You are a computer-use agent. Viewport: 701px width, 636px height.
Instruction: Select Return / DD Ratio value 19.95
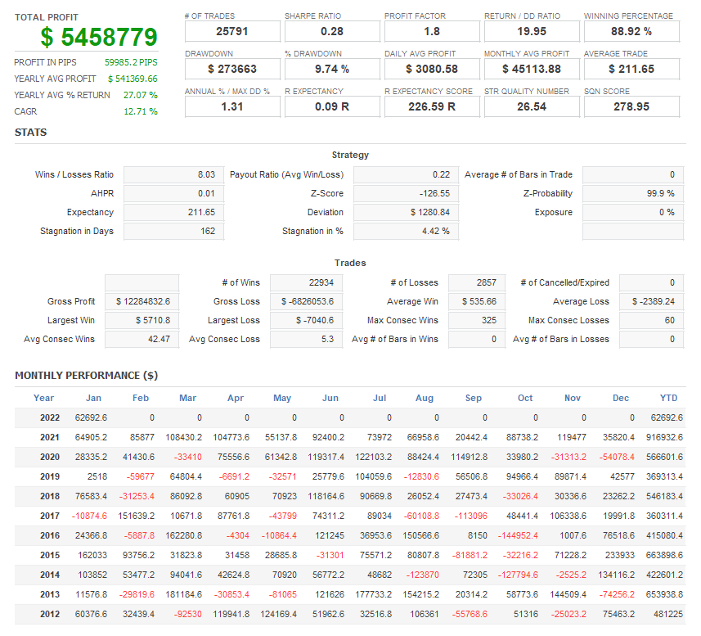(x=532, y=32)
